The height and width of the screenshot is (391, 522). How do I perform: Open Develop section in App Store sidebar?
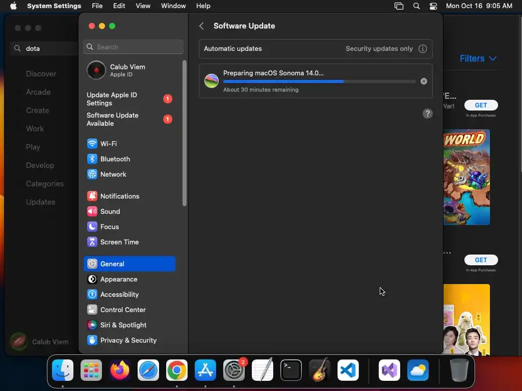point(40,165)
